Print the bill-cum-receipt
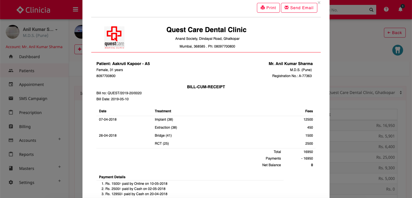 (268, 8)
